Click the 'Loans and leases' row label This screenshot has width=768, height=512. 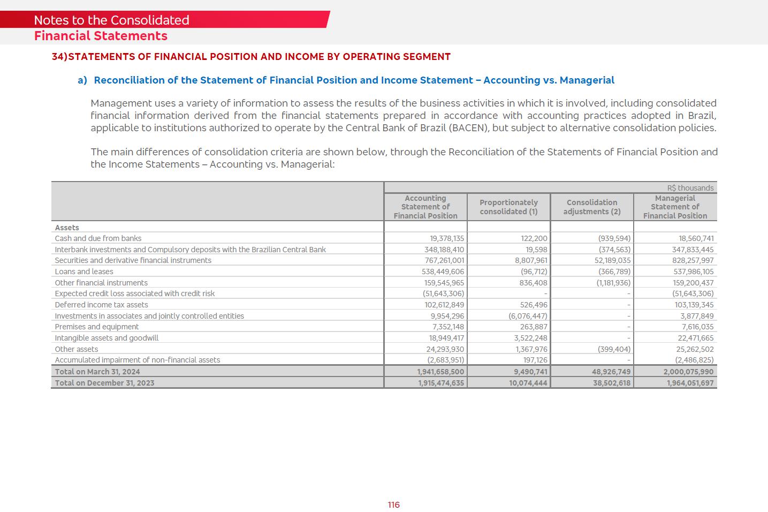coord(84,272)
